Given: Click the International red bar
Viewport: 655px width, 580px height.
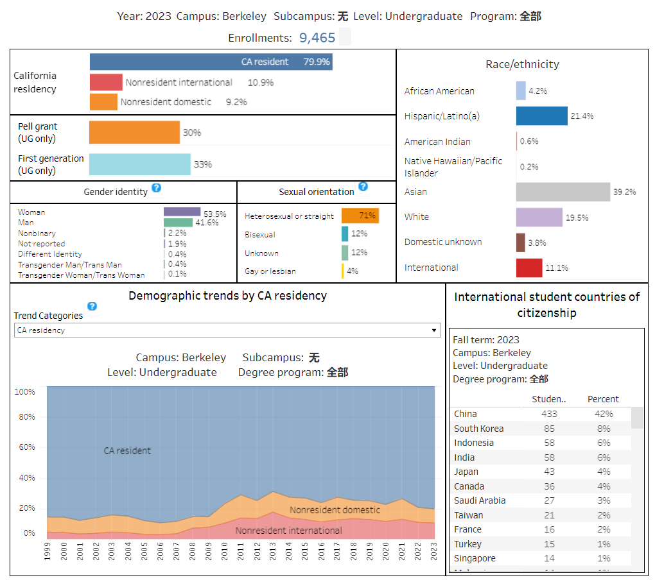Looking at the screenshot, I should (x=529, y=268).
